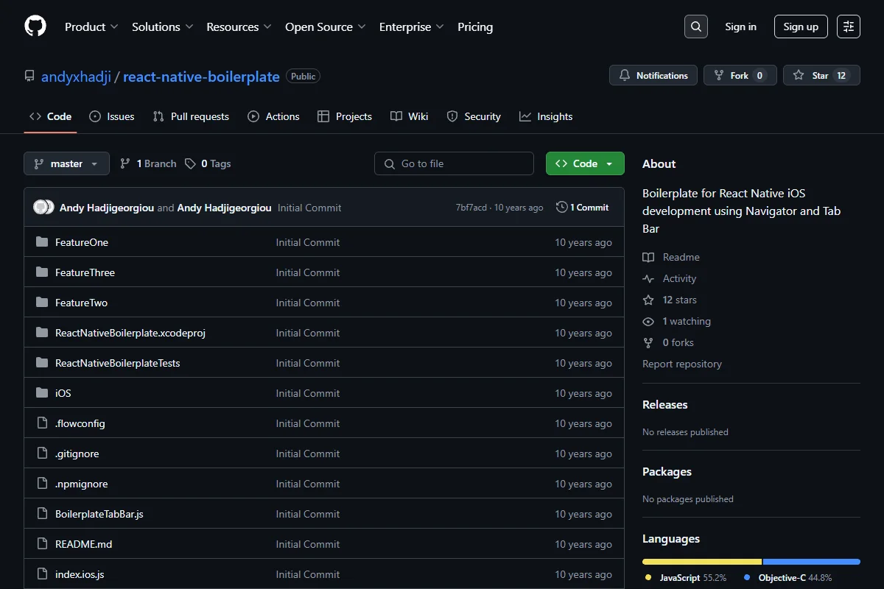Open the green Code dropdown

click(x=585, y=163)
